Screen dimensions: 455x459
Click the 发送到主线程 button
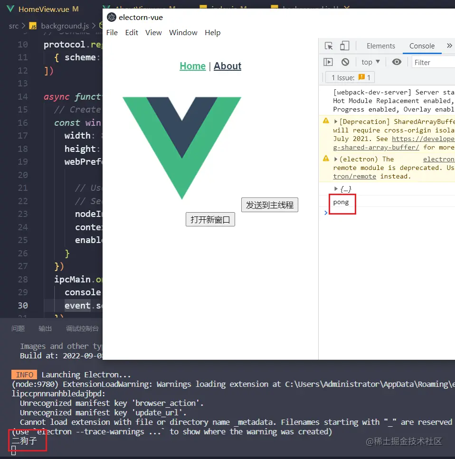click(x=270, y=205)
